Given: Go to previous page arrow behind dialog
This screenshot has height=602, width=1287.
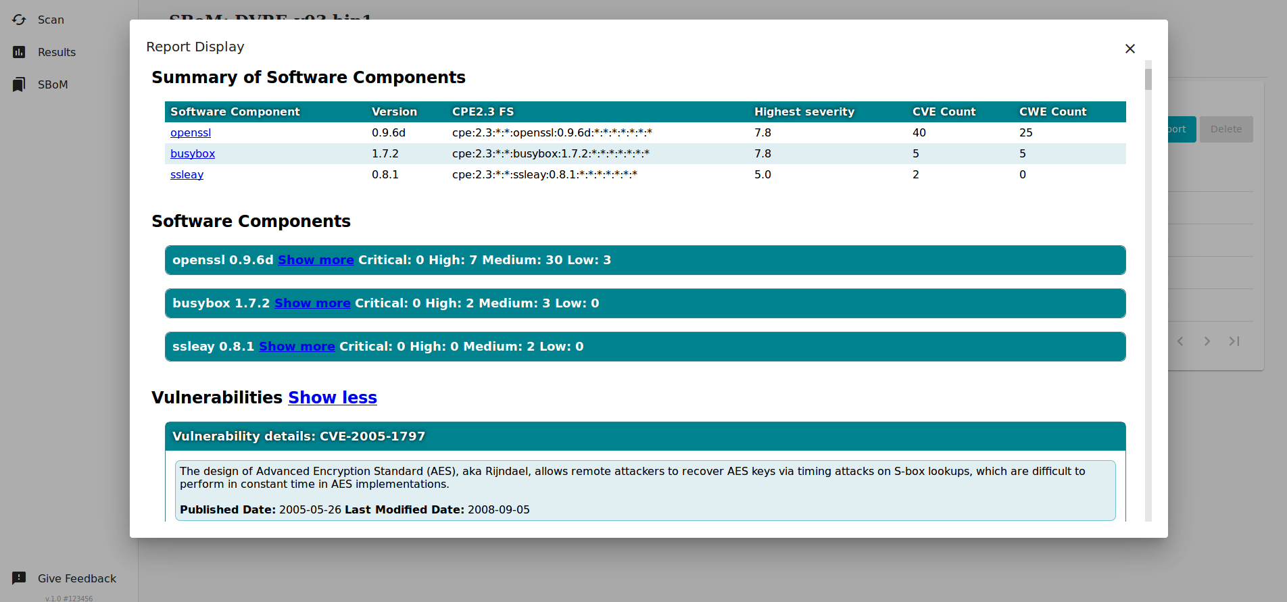Looking at the screenshot, I should click(1180, 341).
